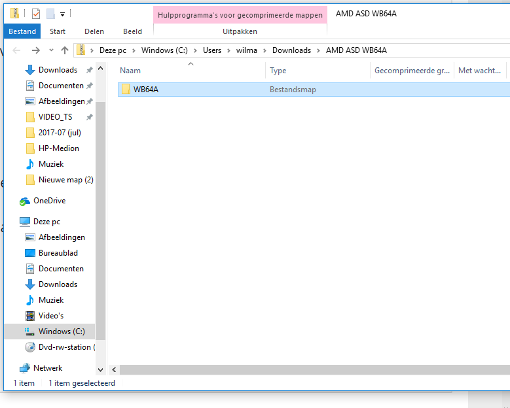Click the Hulpprogramma's voor gecomprimeerde mappen tab header
The image size is (510, 408).
240,15
